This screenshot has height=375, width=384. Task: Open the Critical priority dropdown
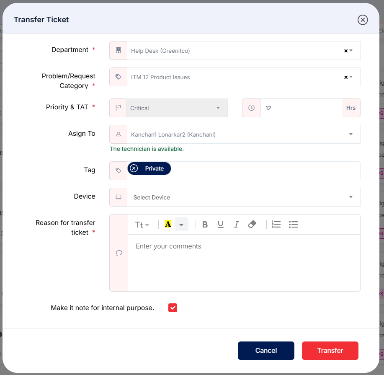click(x=177, y=108)
